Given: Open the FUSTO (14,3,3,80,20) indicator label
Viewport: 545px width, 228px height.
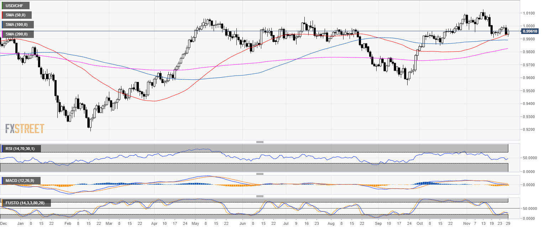Looking at the screenshot, I should tap(26, 203).
